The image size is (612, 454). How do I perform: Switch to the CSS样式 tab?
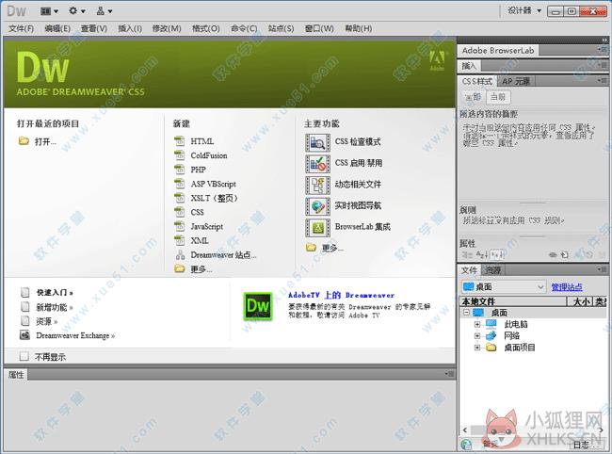point(477,82)
